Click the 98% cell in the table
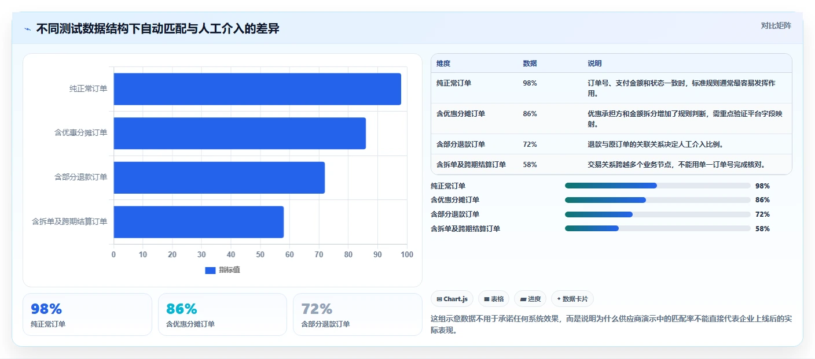Screen dimensions: 815x359 coord(530,83)
